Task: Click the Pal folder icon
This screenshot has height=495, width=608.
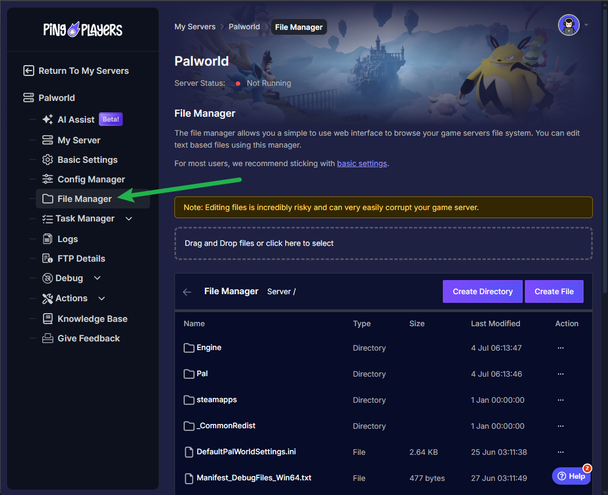Action: point(189,374)
